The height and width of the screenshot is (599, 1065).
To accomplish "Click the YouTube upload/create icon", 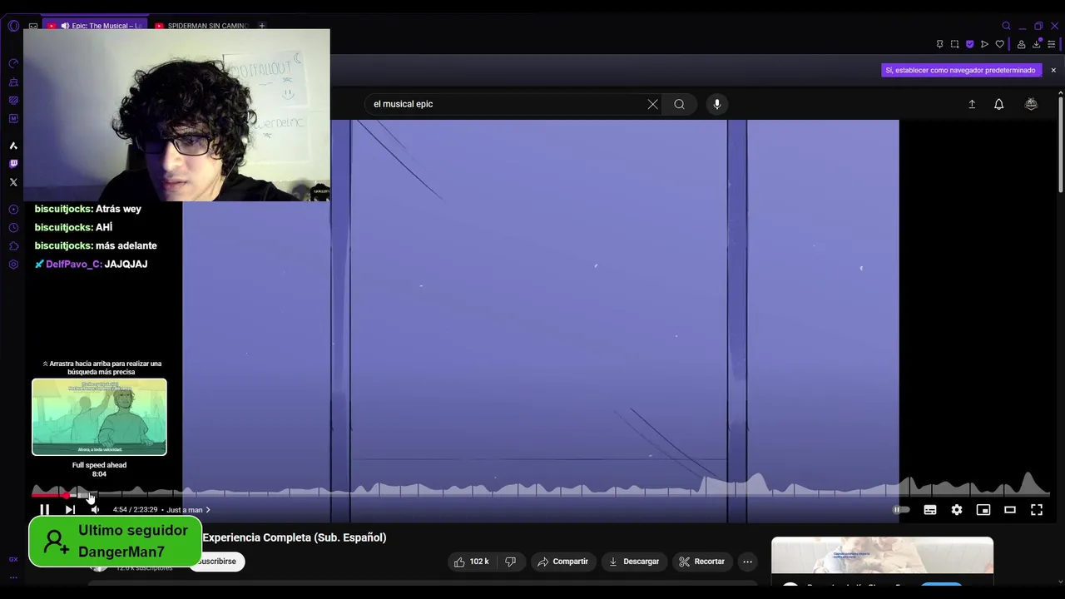I will pos(972,104).
